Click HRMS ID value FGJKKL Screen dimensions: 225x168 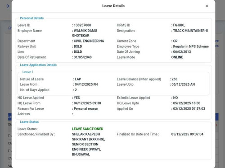coord(179,25)
